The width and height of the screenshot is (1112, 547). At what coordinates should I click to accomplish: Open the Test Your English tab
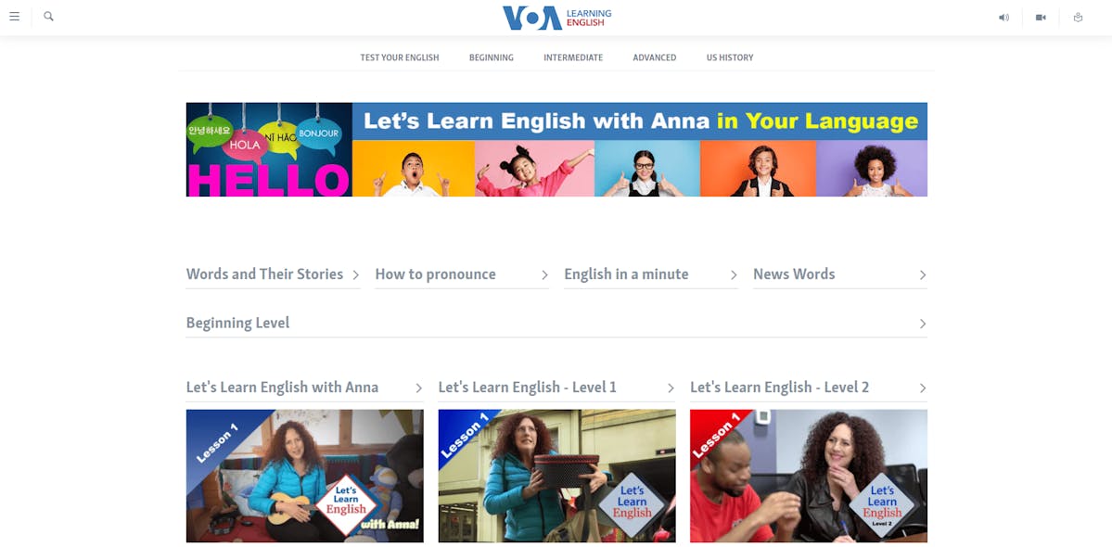point(400,58)
